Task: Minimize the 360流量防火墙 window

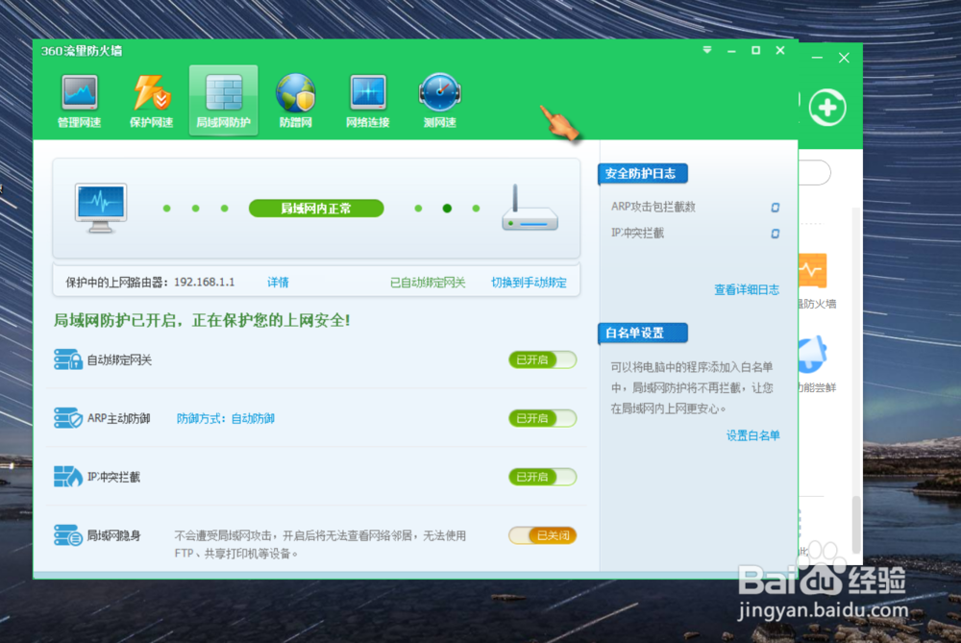Action: pos(731,51)
